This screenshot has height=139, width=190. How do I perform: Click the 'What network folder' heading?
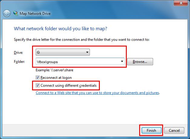[61, 29]
